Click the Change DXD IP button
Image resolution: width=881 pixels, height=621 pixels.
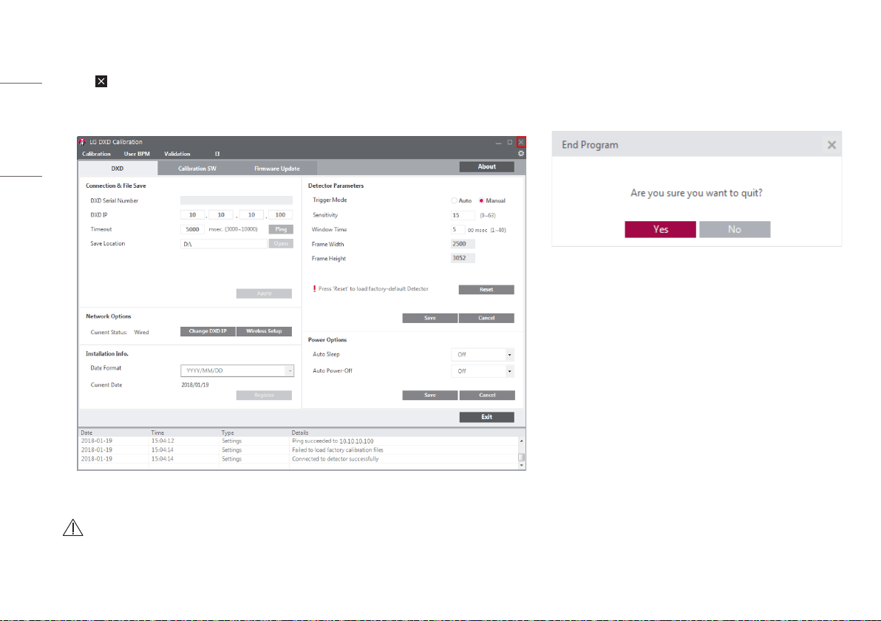pos(208,331)
